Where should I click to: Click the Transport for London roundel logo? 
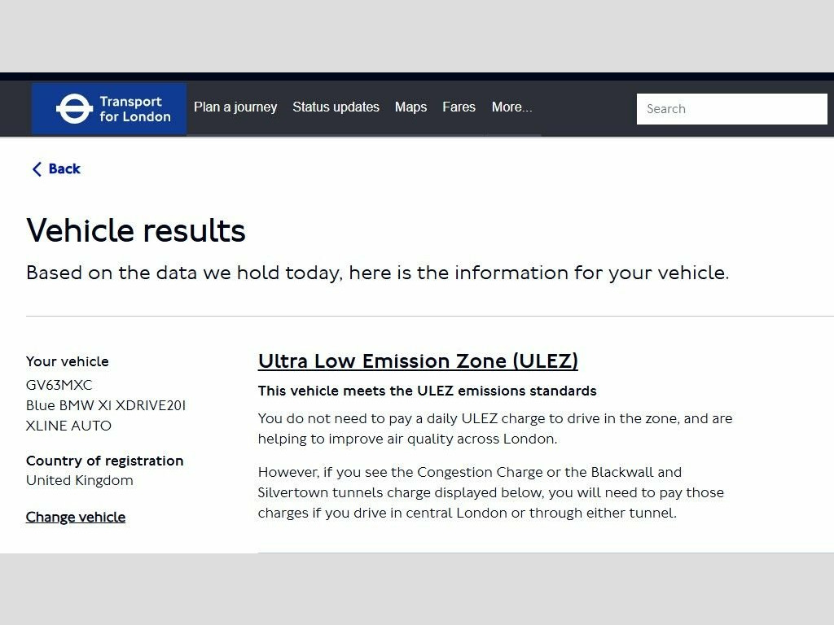(x=74, y=109)
